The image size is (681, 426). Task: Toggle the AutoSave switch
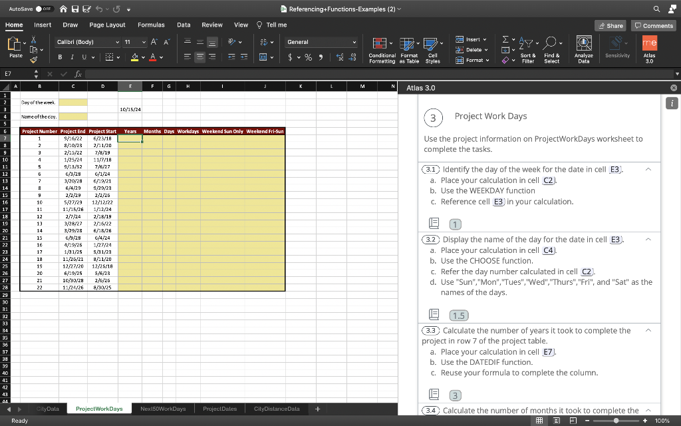point(44,9)
